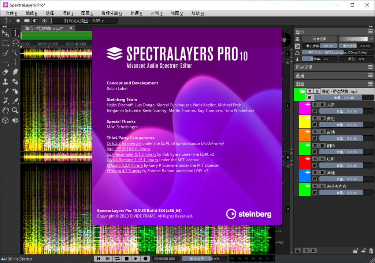
Task: Select the time range selection tool
Action: point(15,33)
